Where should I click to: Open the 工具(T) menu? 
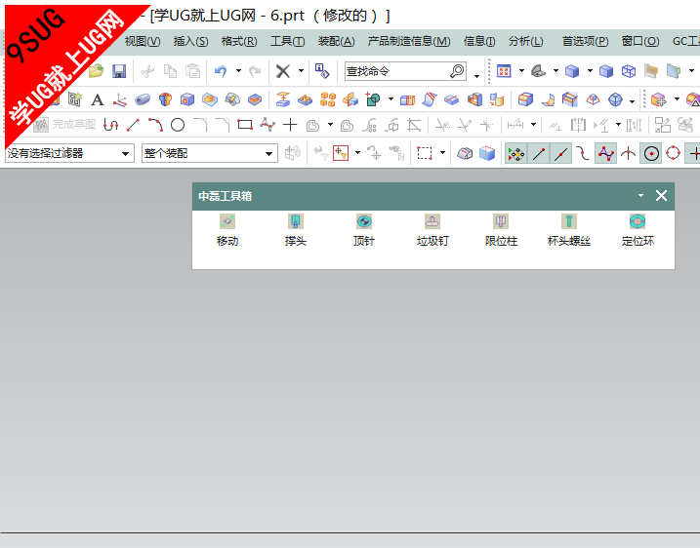point(287,42)
